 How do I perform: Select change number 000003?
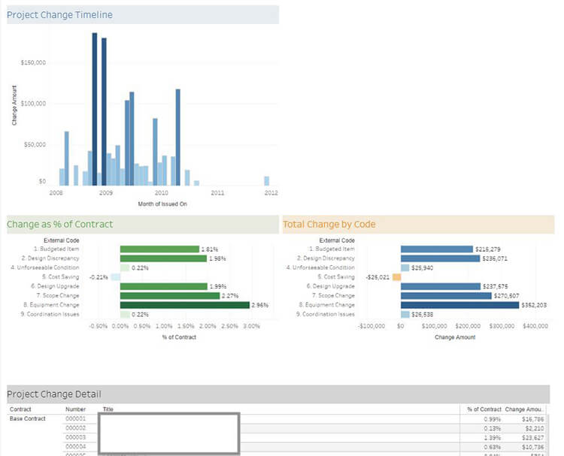coord(75,437)
